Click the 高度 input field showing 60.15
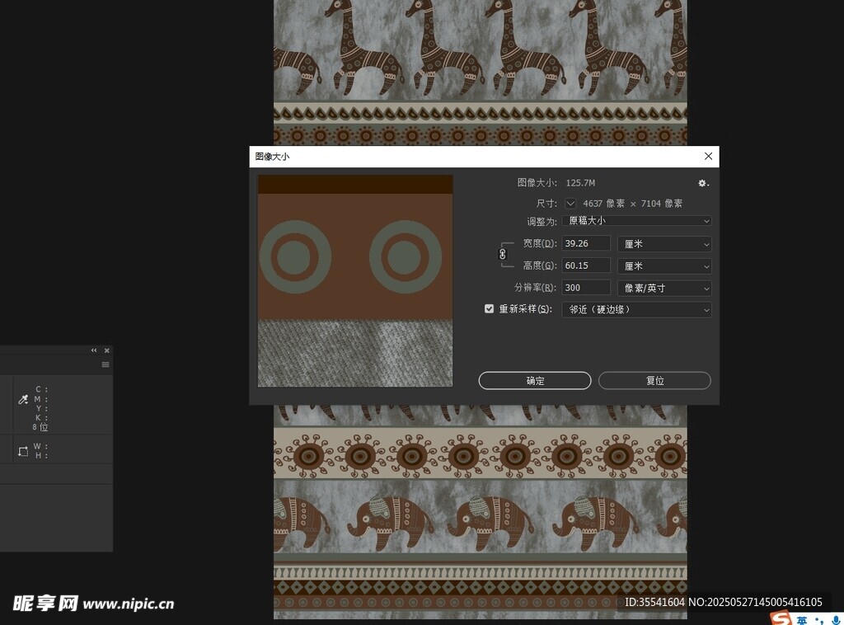Viewport: 844px width, 625px height. (586, 266)
